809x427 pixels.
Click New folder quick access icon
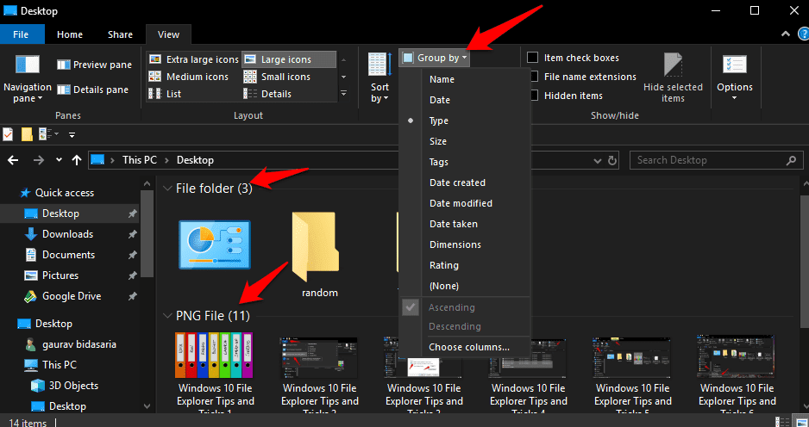(27, 134)
